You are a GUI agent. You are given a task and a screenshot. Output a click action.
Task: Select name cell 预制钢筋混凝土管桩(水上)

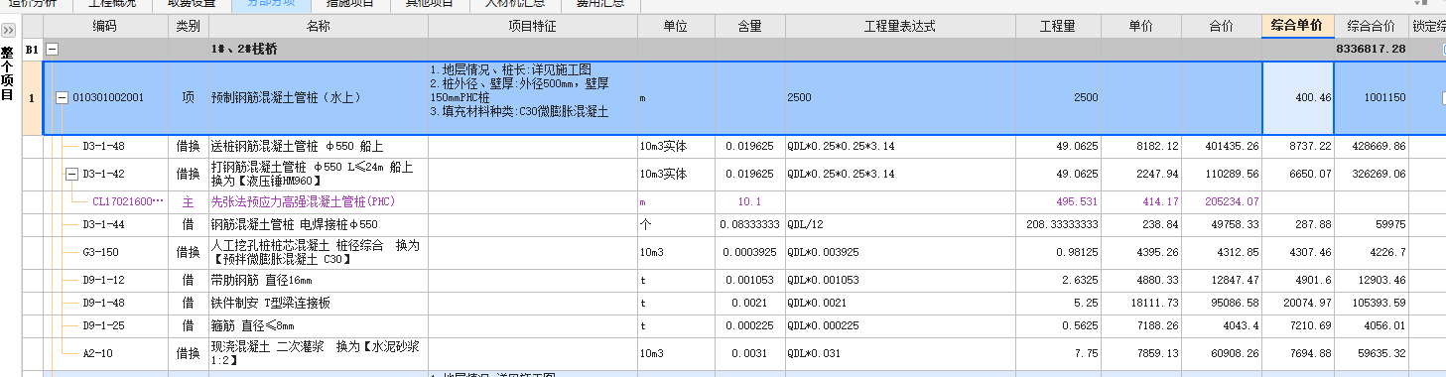(x=318, y=98)
